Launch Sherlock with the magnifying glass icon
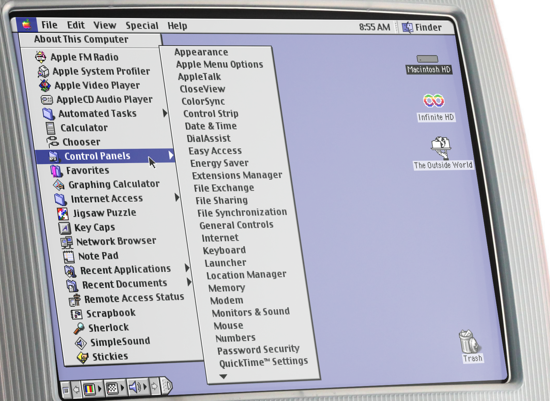The width and height of the screenshot is (550, 401). pos(79,328)
